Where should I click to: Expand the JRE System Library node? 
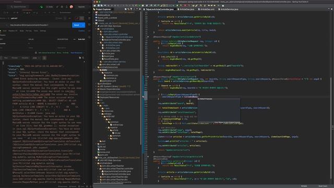point(96,87)
